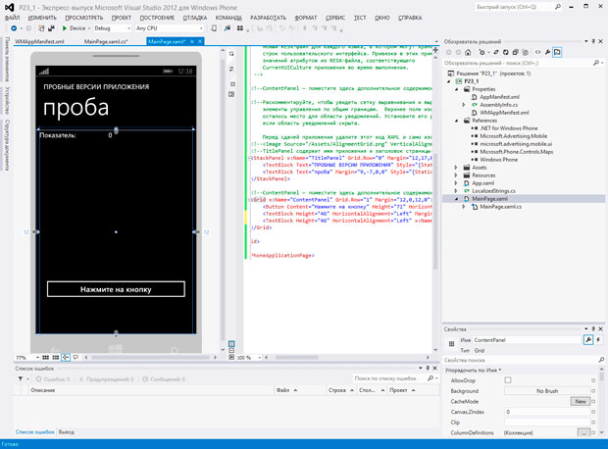Image resolution: width=608 pixels, height=449 pixels.
Task: Click the designer horizontal scrollbar
Action: [150, 358]
